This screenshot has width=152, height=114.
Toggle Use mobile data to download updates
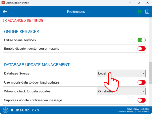tap(142, 82)
